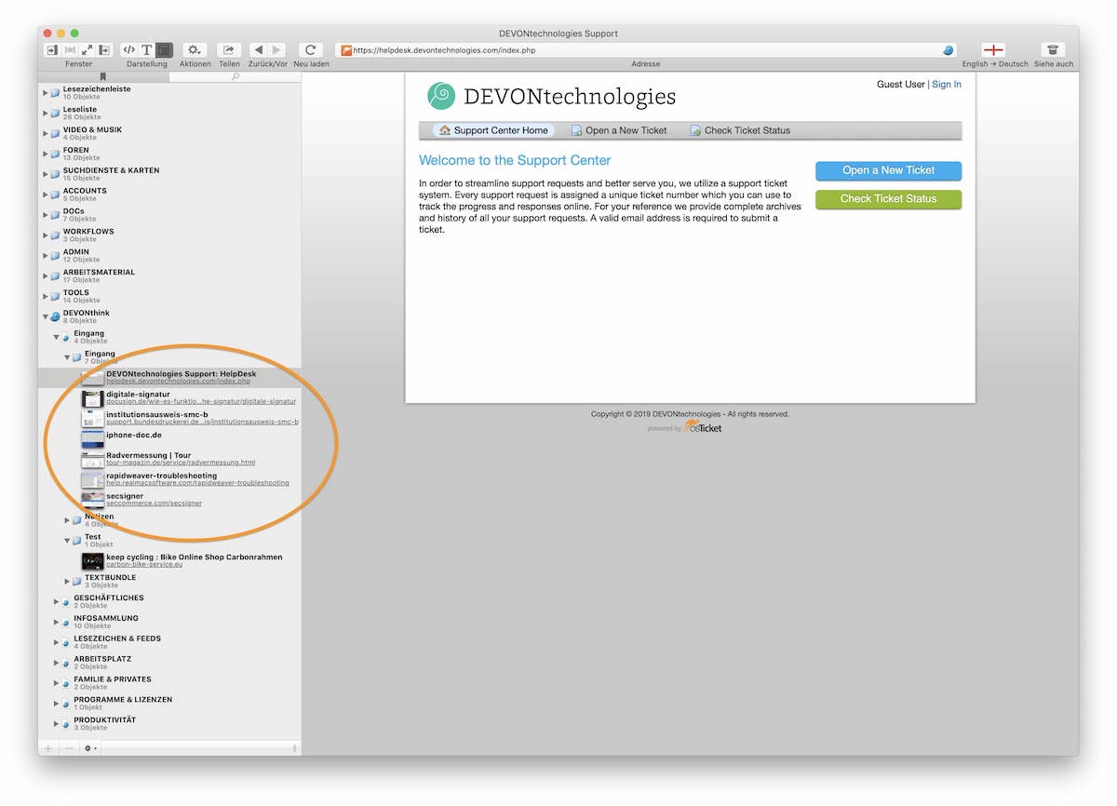The width and height of the screenshot is (1117, 806).
Task: Collapse the DEVONthink group
Action: [46, 316]
